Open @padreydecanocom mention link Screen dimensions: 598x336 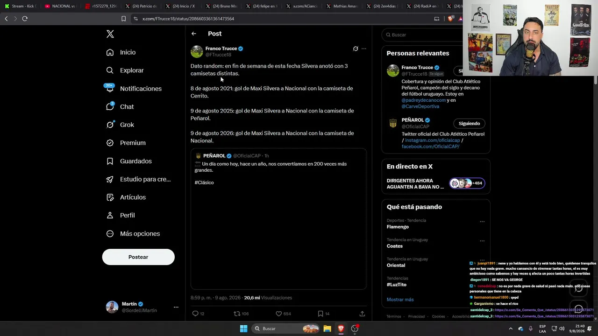click(x=424, y=100)
